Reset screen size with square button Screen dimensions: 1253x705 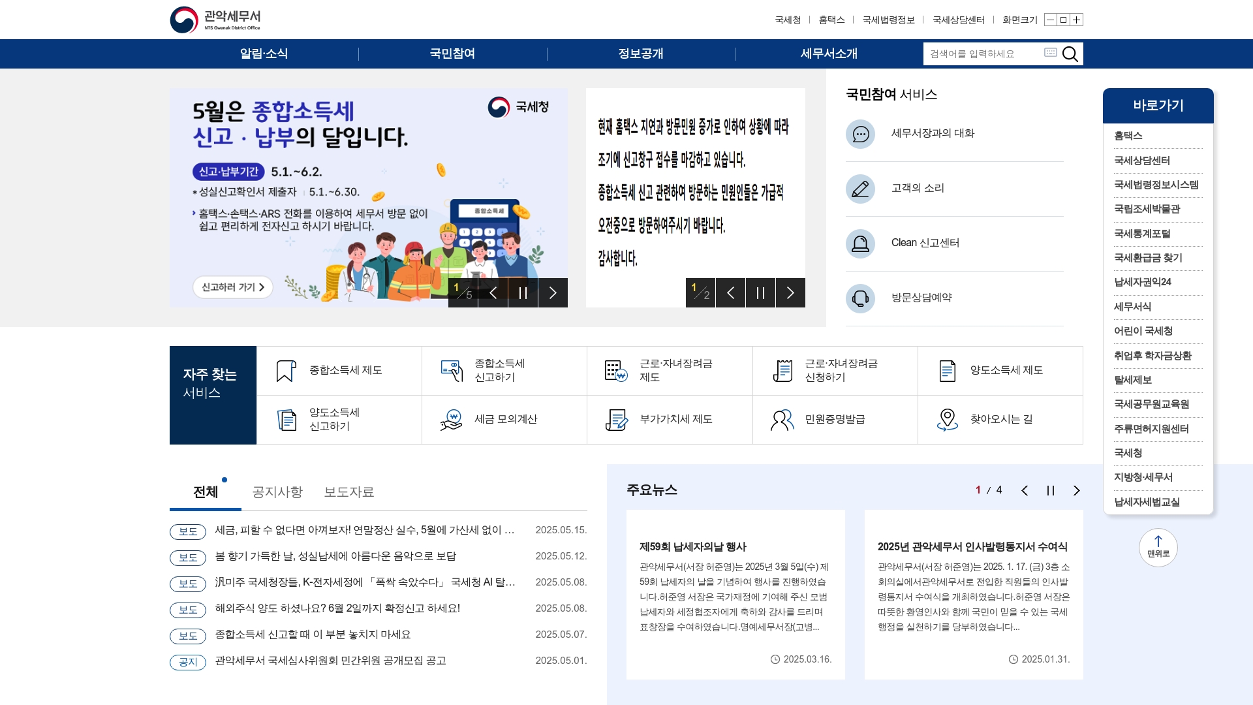(x=1063, y=20)
